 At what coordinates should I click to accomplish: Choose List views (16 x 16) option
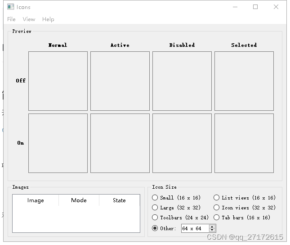click(217, 198)
